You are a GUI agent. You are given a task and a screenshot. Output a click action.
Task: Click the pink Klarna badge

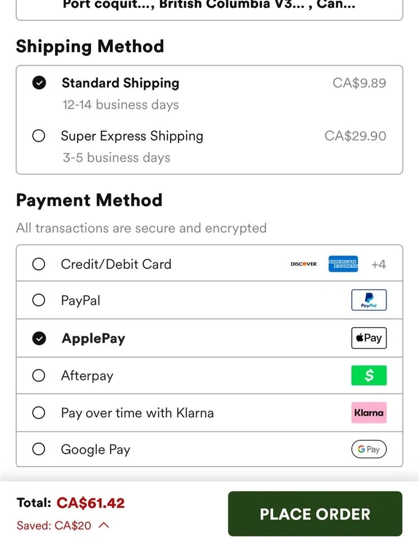[369, 413]
